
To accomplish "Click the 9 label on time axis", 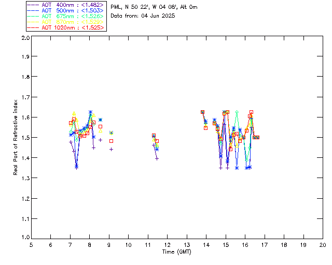I will click(109, 245).
